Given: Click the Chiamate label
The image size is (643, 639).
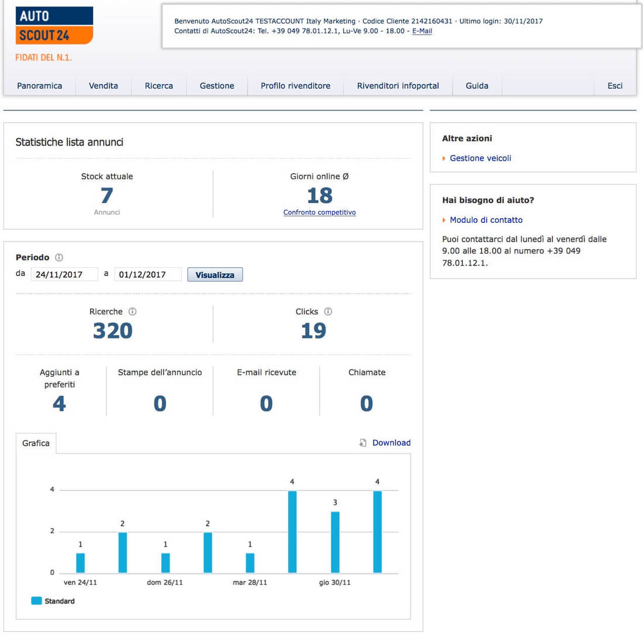Looking at the screenshot, I should 367,372.
